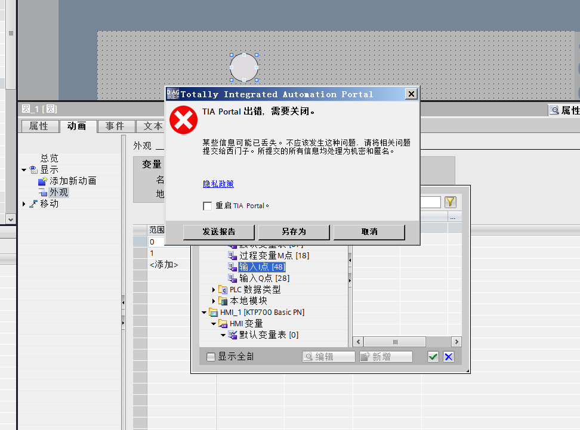Switch to the 动画 tab
This screenshot has height=430, width=580.
coord(78,126)
